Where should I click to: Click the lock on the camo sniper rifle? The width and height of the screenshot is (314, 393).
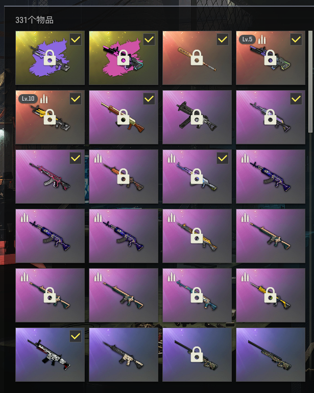point(197,355)
